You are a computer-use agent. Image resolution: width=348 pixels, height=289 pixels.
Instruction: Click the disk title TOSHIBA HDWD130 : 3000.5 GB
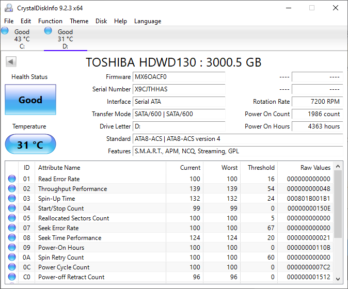(x=173, y=62)
